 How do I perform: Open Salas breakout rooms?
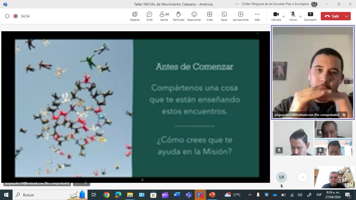point(224,16)
